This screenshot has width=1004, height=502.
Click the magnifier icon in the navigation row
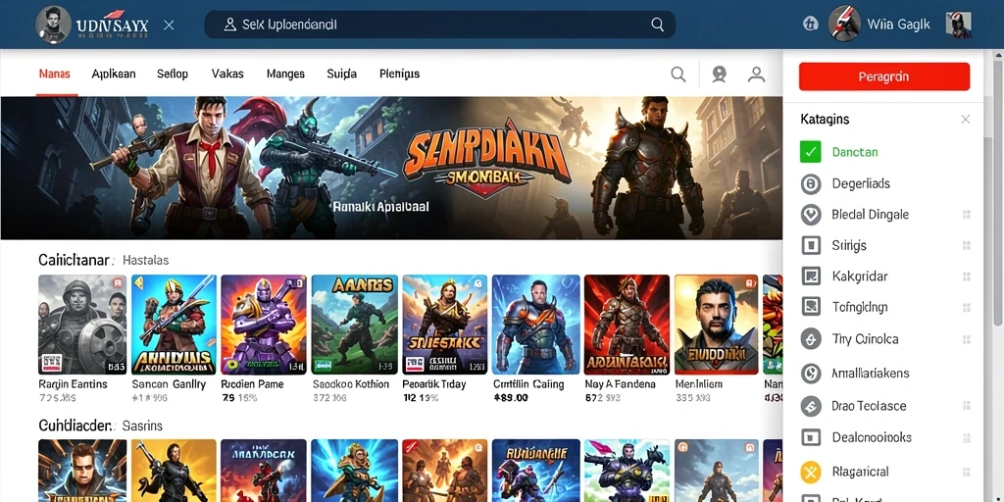[678, 75]
